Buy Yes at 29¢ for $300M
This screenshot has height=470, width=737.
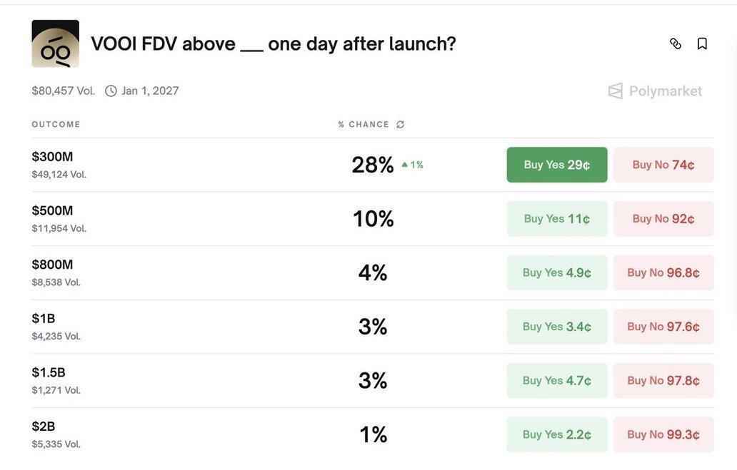click(557, 165)
